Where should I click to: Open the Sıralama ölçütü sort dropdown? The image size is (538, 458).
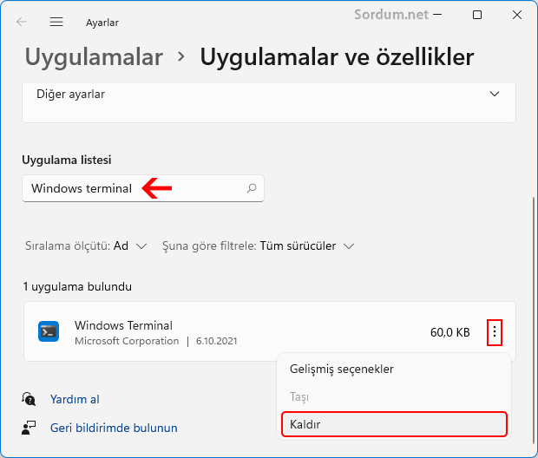86,245
